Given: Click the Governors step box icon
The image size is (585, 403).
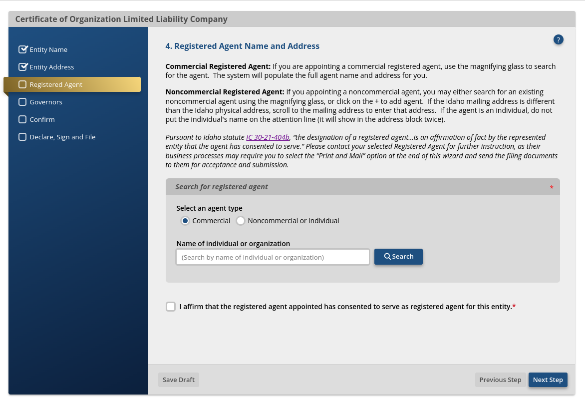Looking at the screenshot, I should [x=22, y=102].
